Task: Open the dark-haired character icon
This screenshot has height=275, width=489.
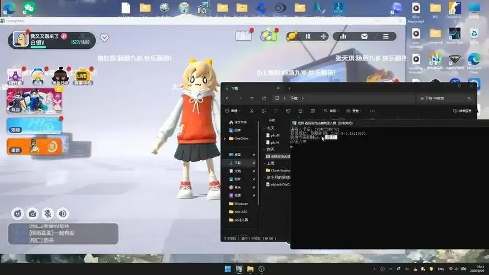Action: tap(60, 76)
